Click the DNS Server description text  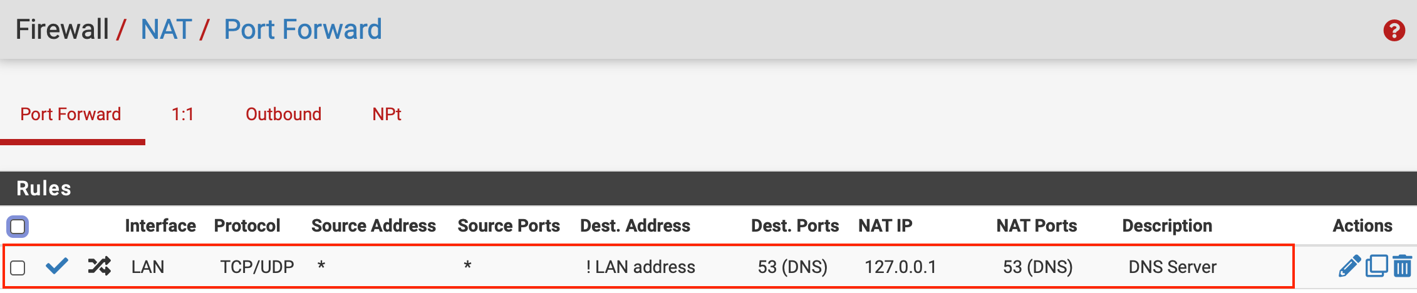click(x=1172, y=267)
